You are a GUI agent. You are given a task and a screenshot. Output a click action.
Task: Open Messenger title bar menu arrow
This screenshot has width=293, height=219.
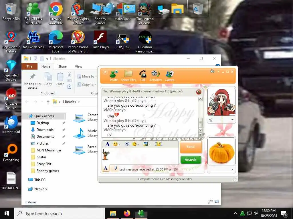[x=218, y=72]
